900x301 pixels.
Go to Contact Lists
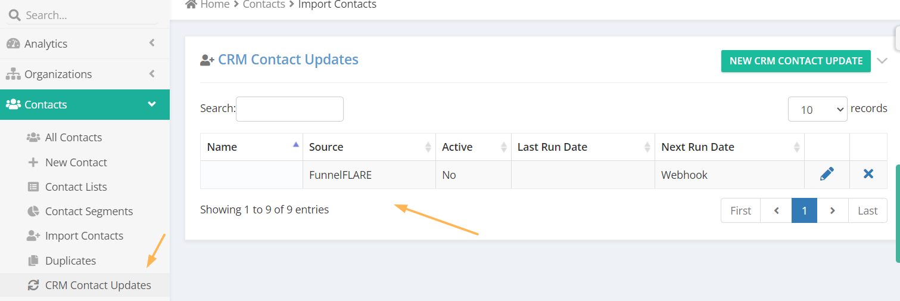[76, 187]
